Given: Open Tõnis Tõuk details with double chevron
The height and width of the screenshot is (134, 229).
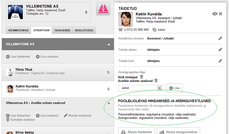Looking at the screenshot, I should [x=108, y=72].
